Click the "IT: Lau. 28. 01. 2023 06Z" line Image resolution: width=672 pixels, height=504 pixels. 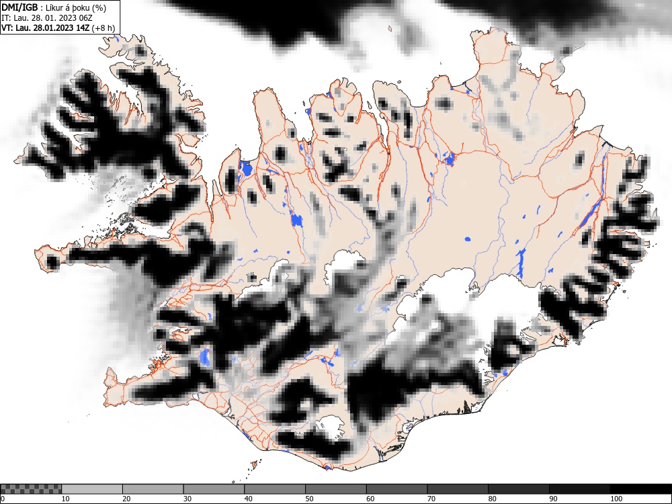pyautogui.click(x=47, y=18)
